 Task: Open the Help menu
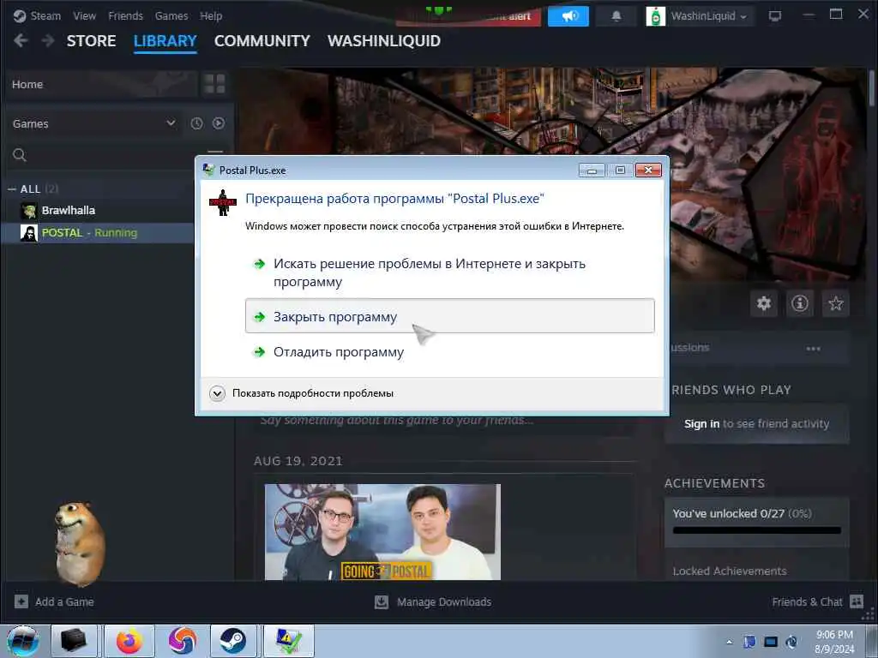click(211, 15)
